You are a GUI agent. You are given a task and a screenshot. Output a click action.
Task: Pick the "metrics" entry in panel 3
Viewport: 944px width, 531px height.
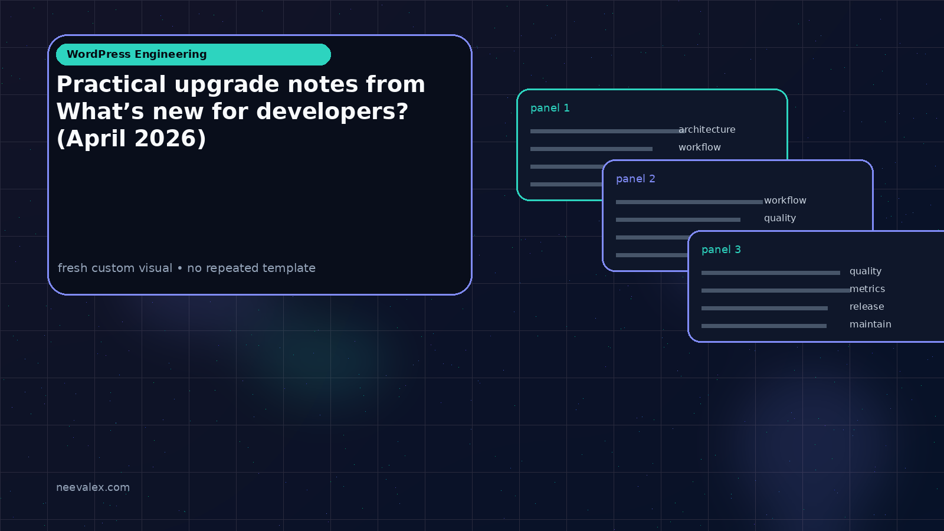867,289
